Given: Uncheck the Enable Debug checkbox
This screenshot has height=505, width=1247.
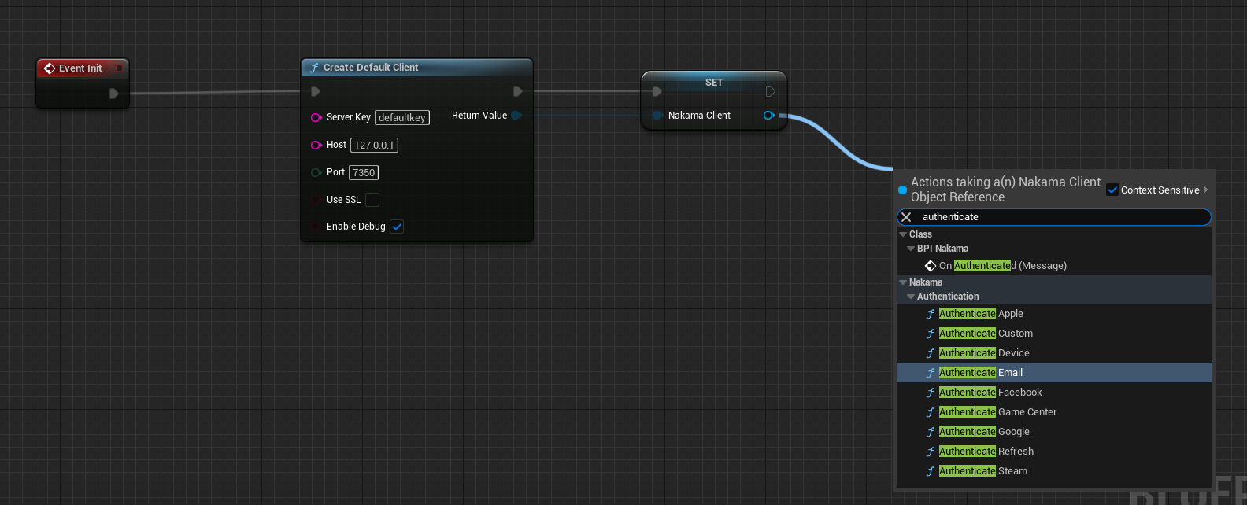Looking at the screenshot, I should 397,227.
